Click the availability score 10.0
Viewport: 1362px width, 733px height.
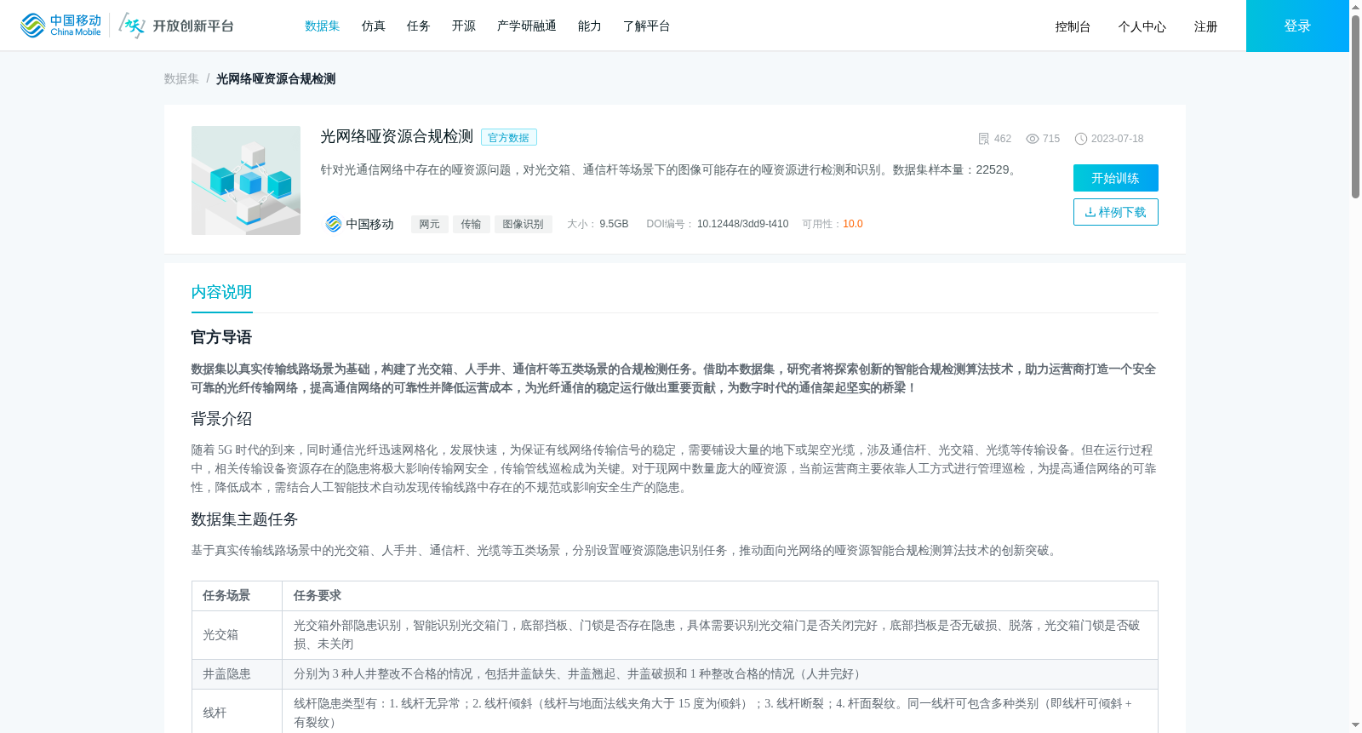[x=853, y=224]
